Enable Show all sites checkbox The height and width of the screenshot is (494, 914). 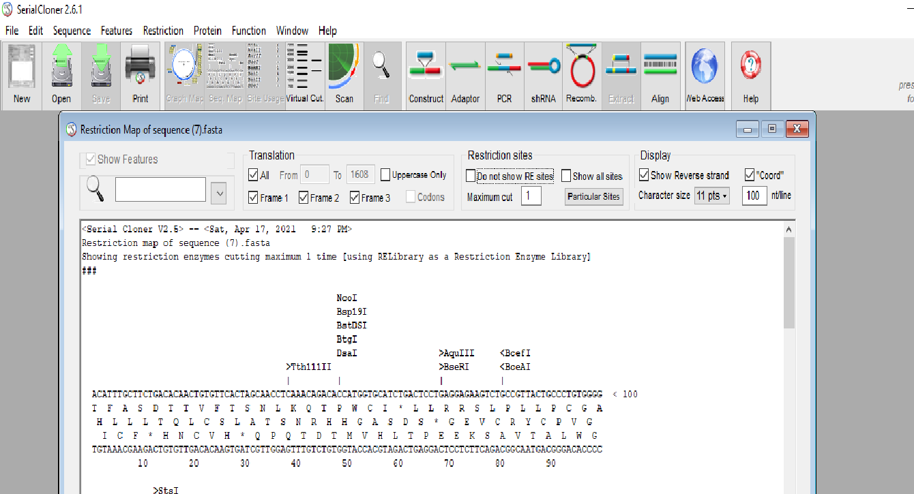tap(566, 176)
